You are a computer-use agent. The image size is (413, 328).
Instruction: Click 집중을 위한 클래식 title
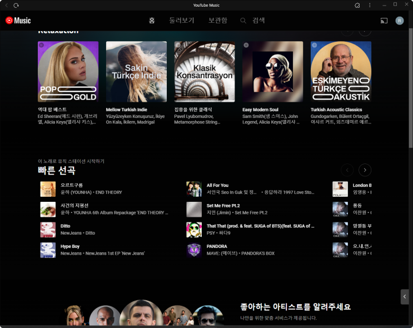(193, 110)
